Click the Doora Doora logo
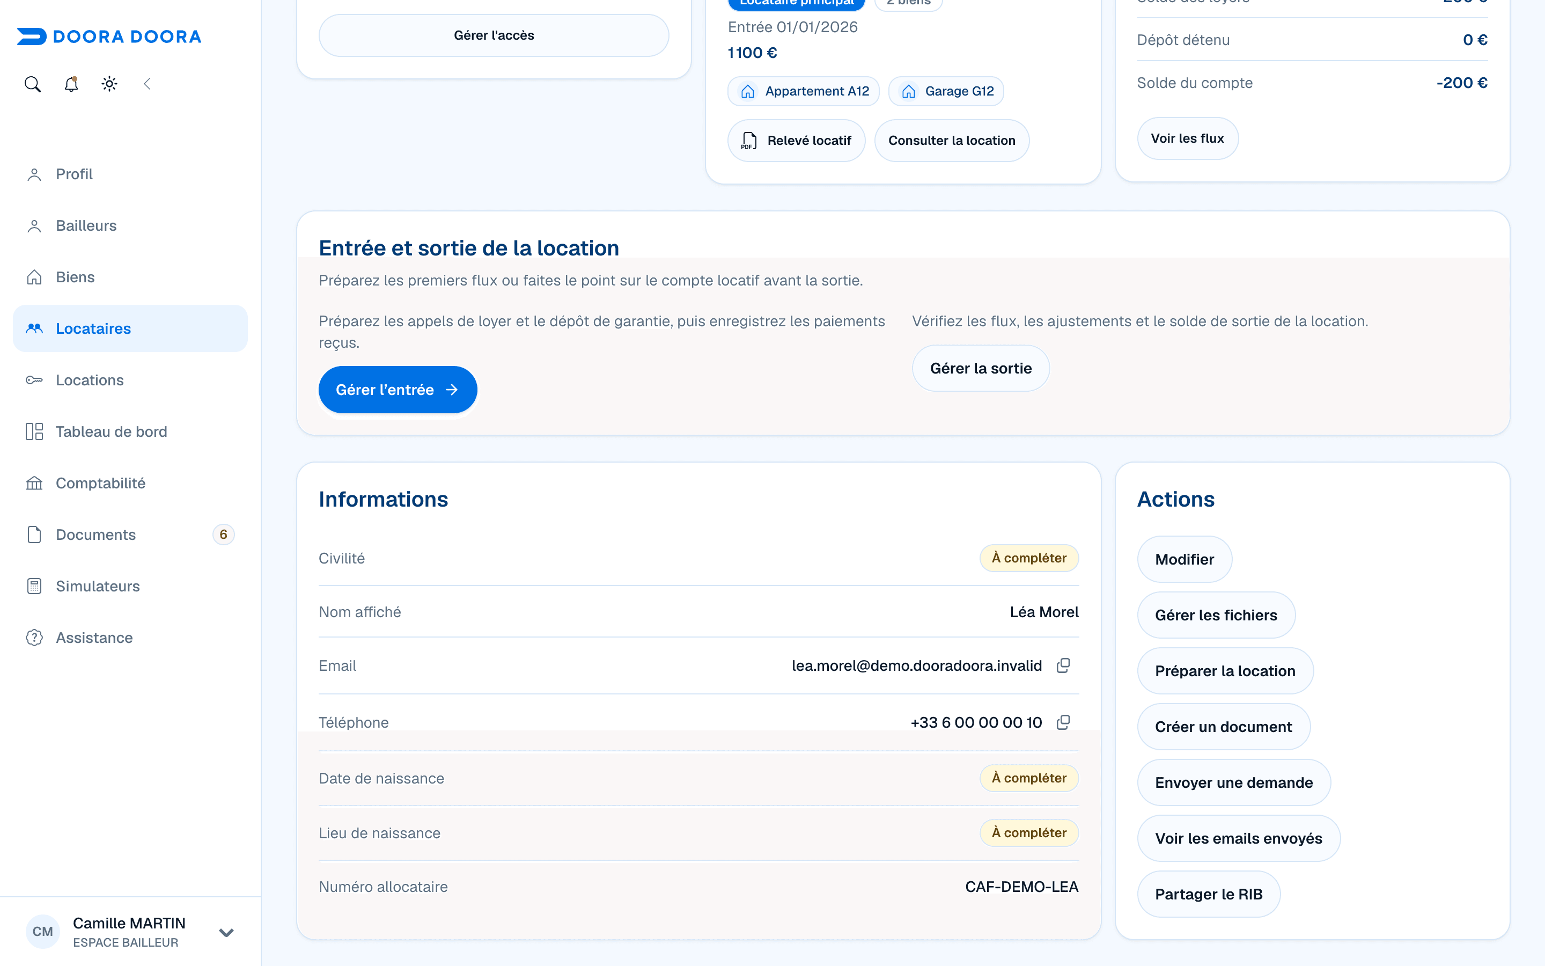The width and height of the screenshot is (1545, 966). click(x=109, y=36)
